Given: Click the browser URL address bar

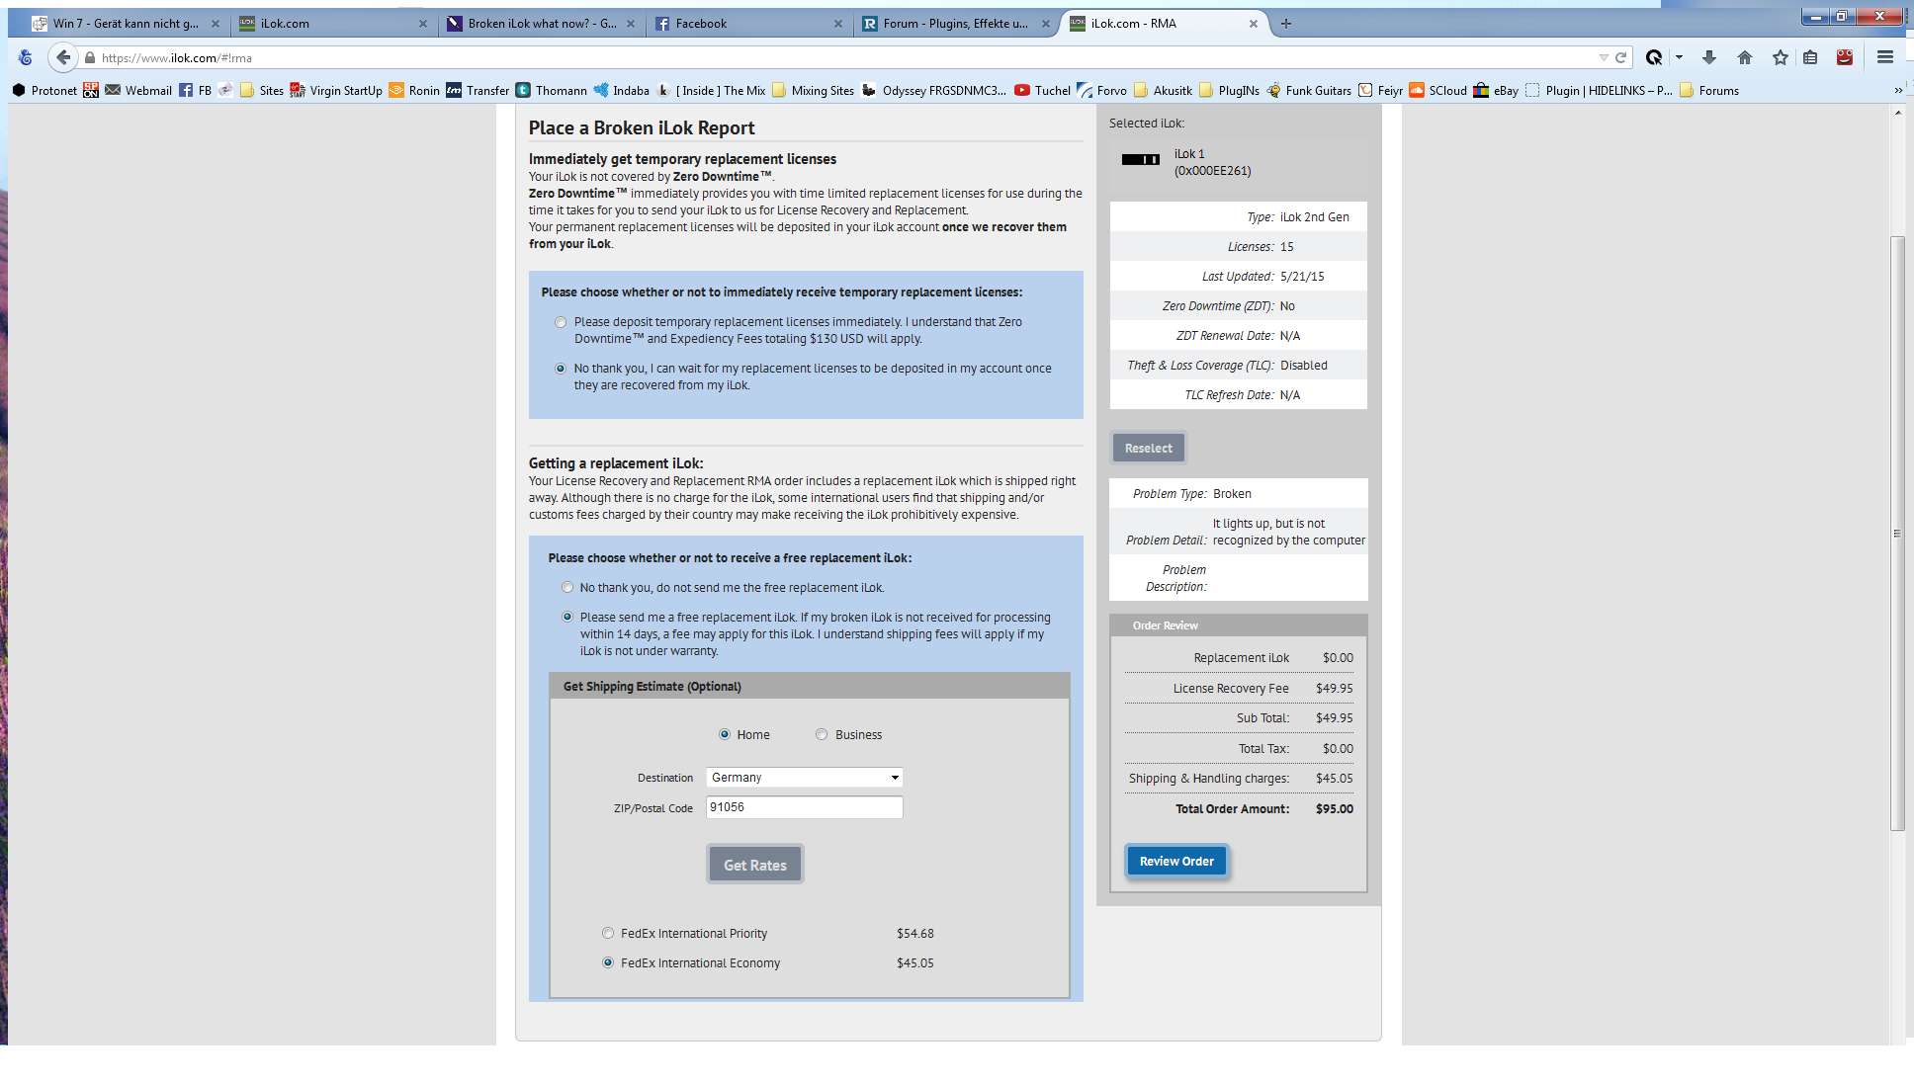Looking at the screenshot, I should coord(840,57).
